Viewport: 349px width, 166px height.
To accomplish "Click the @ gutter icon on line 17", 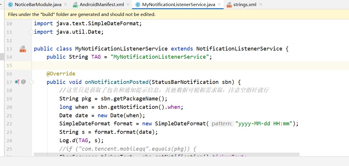I will point(23,82).
